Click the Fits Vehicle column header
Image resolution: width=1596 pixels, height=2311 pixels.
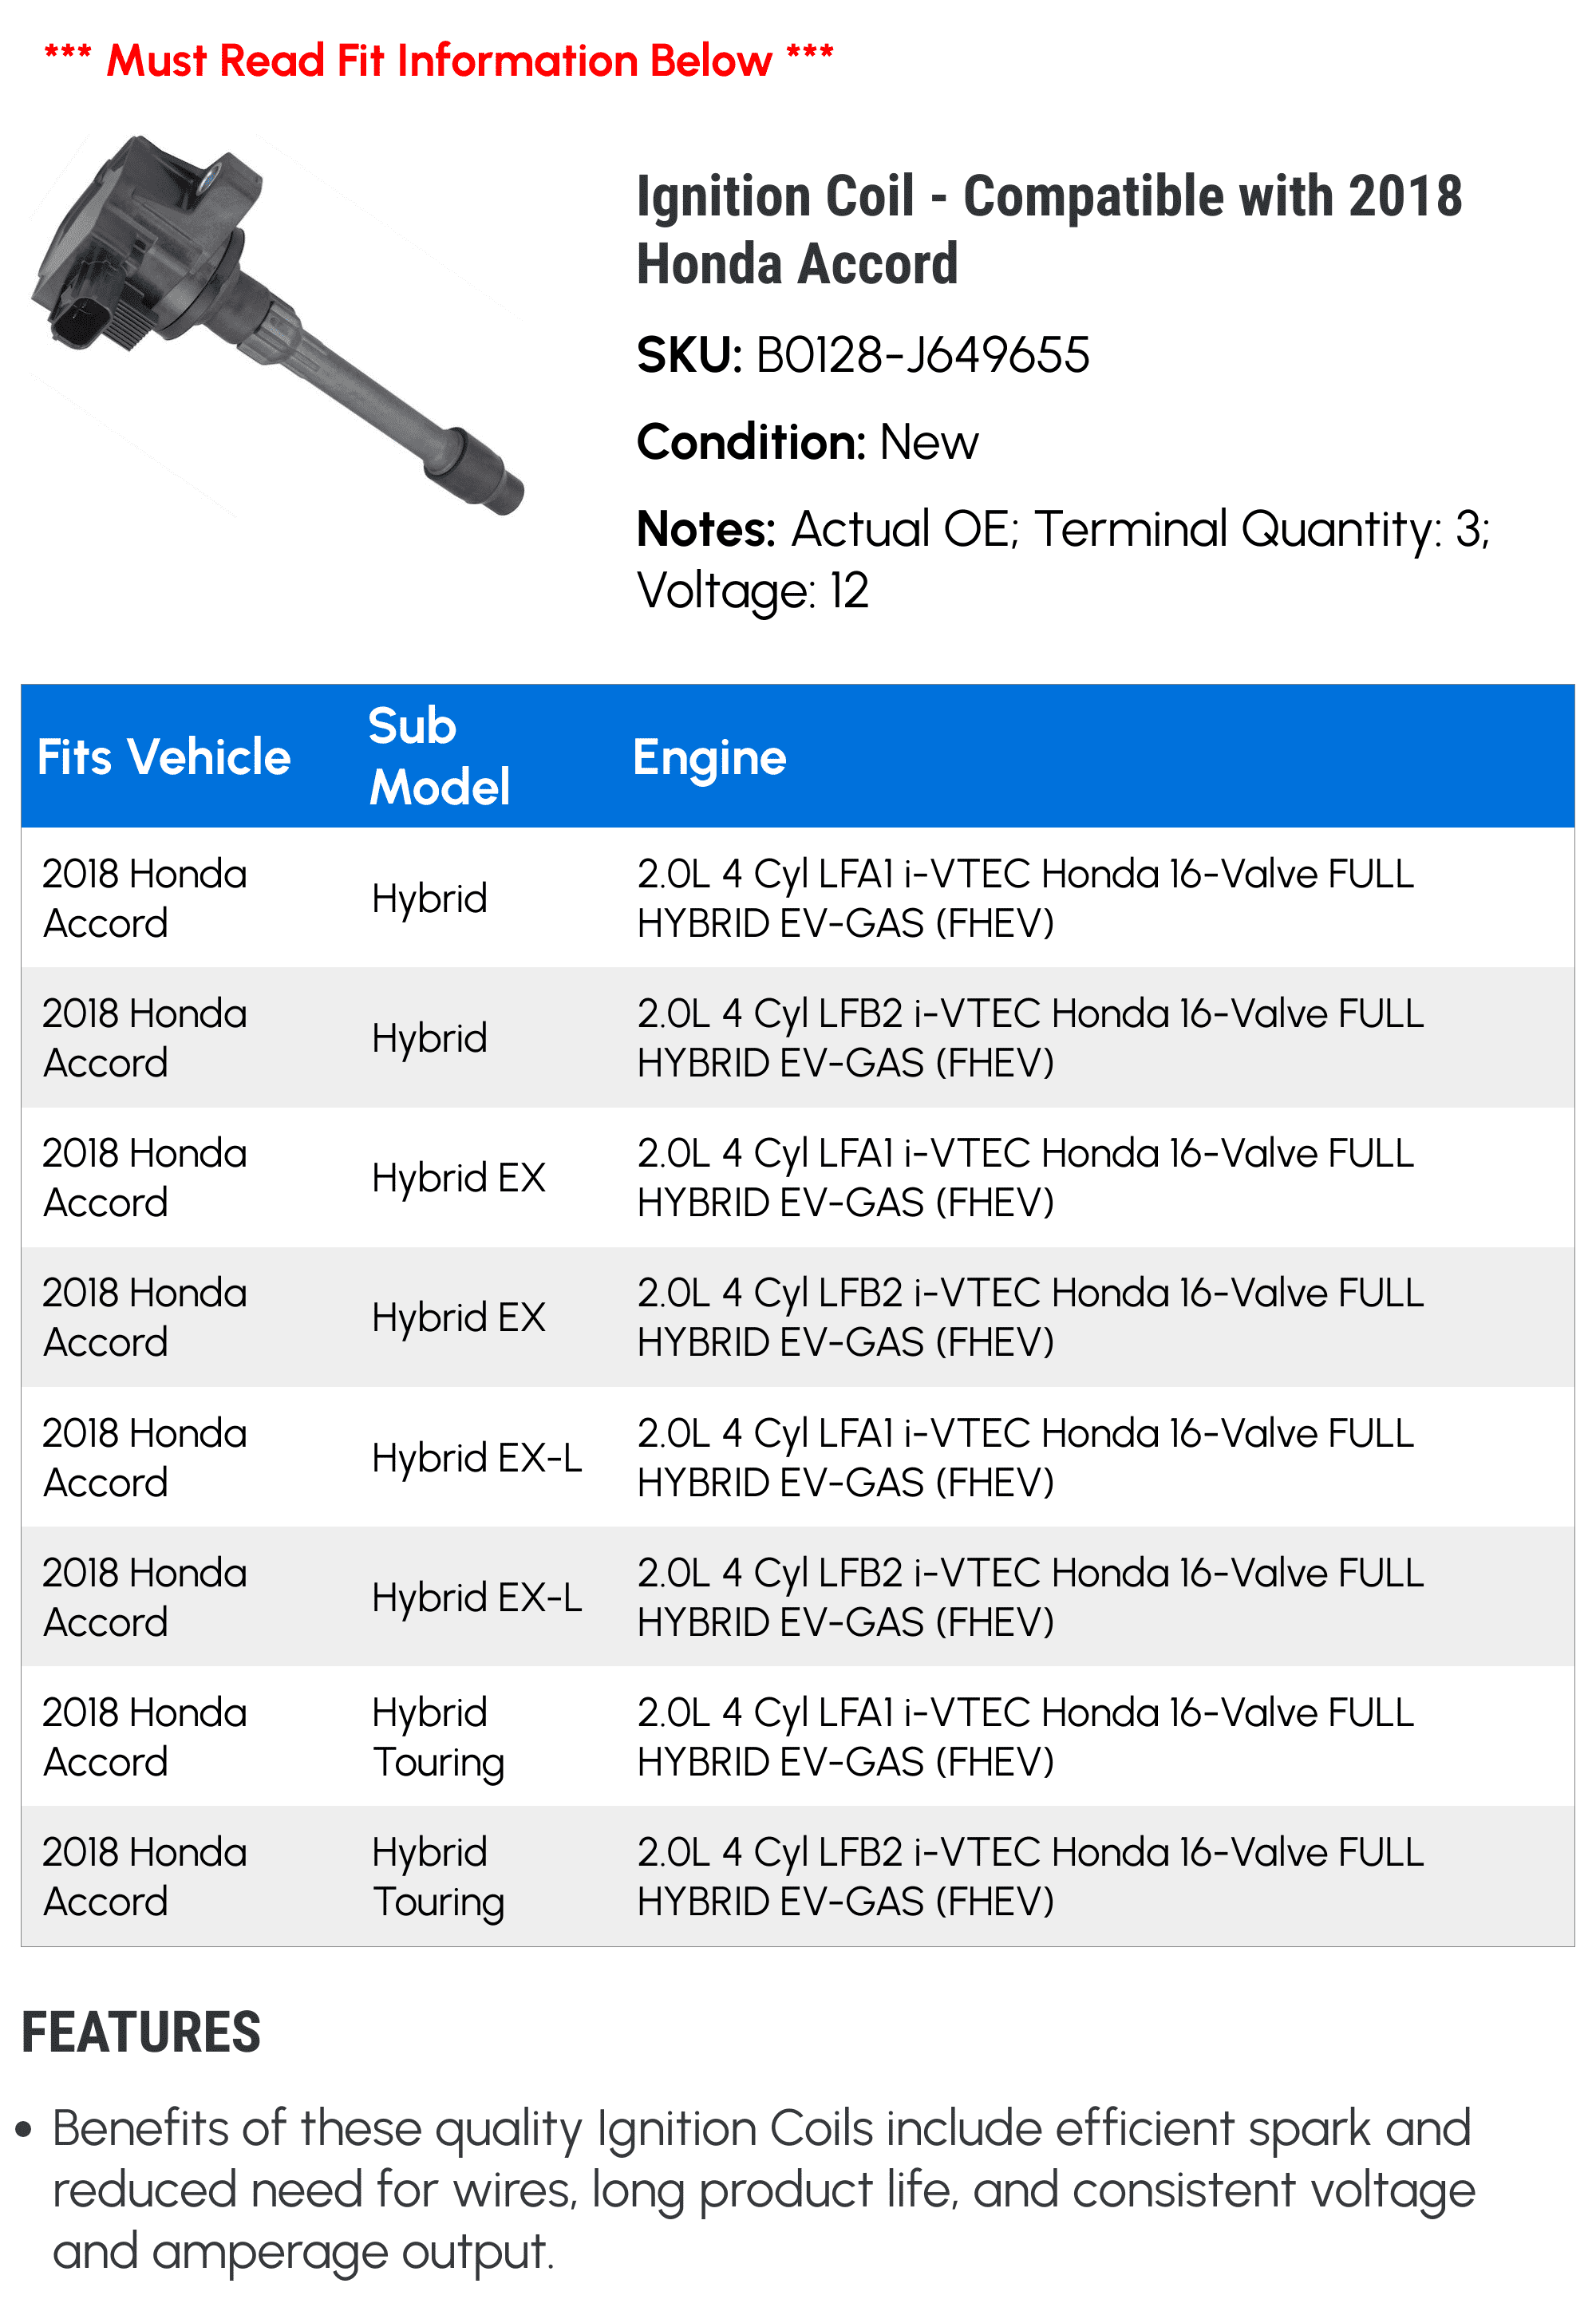[164, 757]
